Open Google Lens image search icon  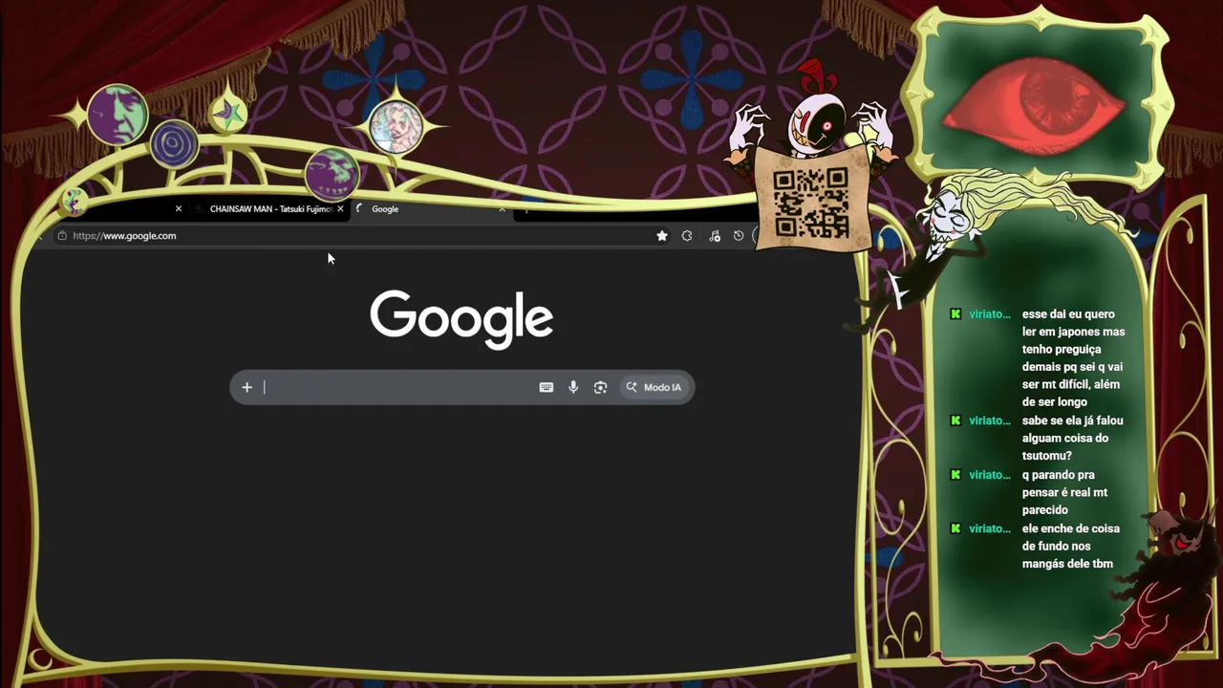[600, 387]
